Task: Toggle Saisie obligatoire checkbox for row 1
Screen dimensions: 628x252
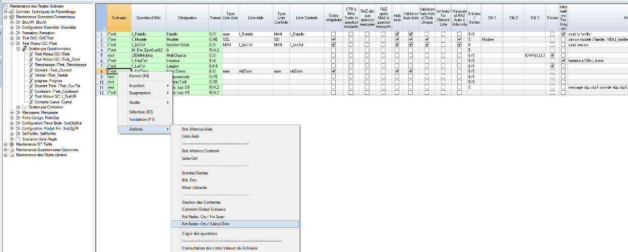Action: click(x=333, y=34)
